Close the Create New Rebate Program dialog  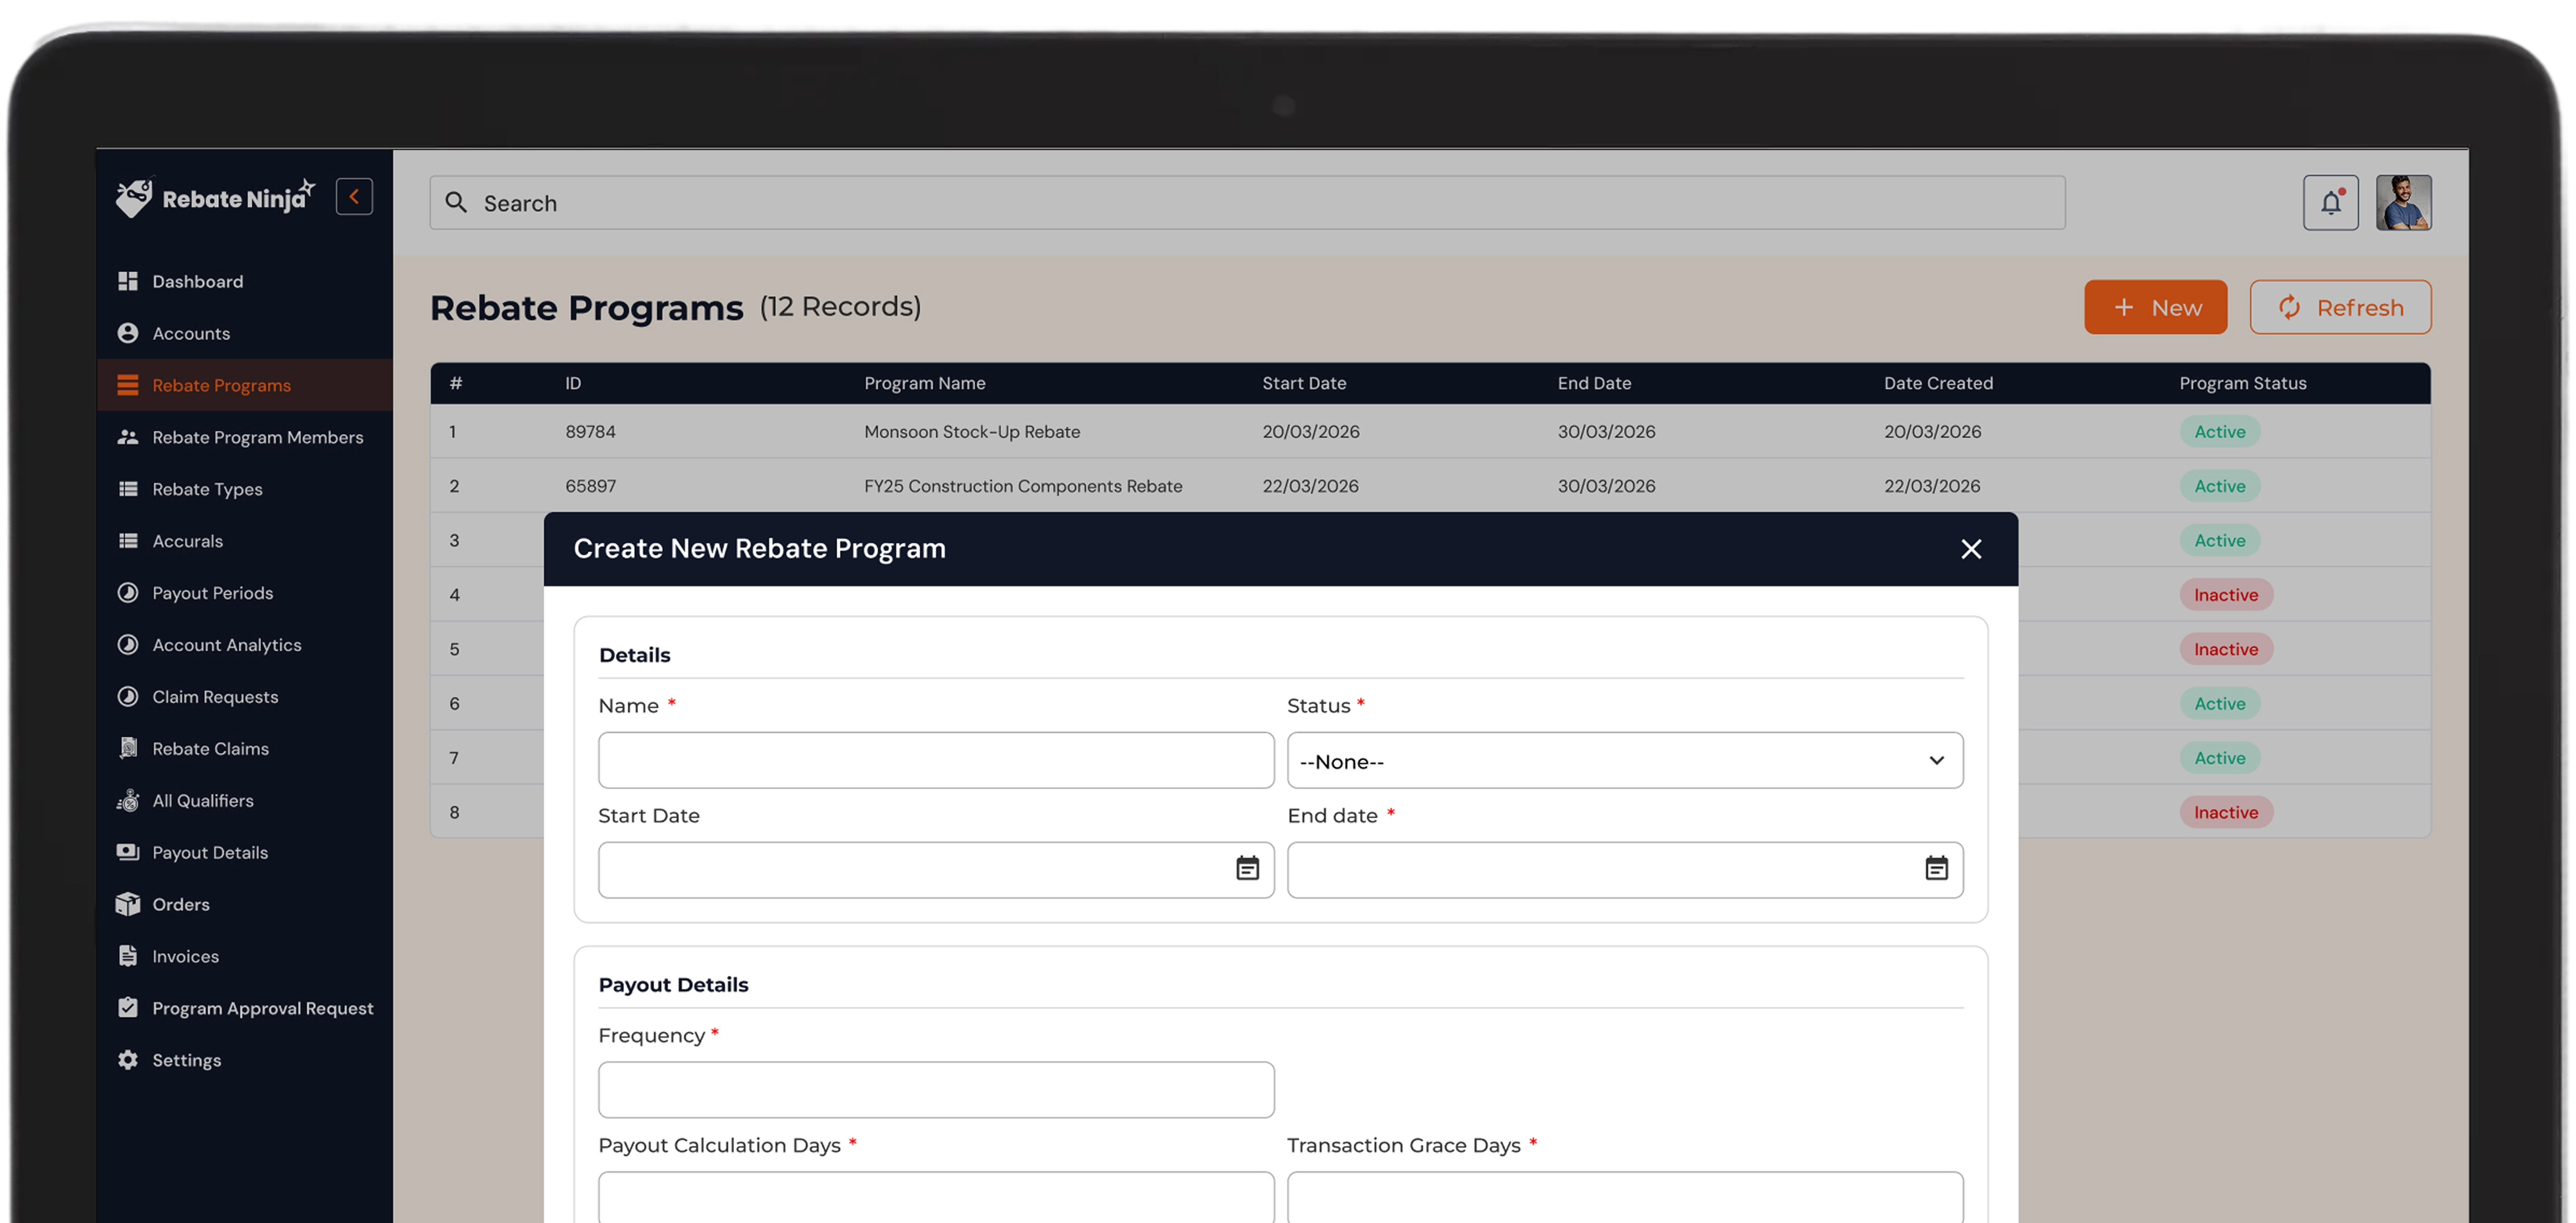click(x=1971, y=549)
